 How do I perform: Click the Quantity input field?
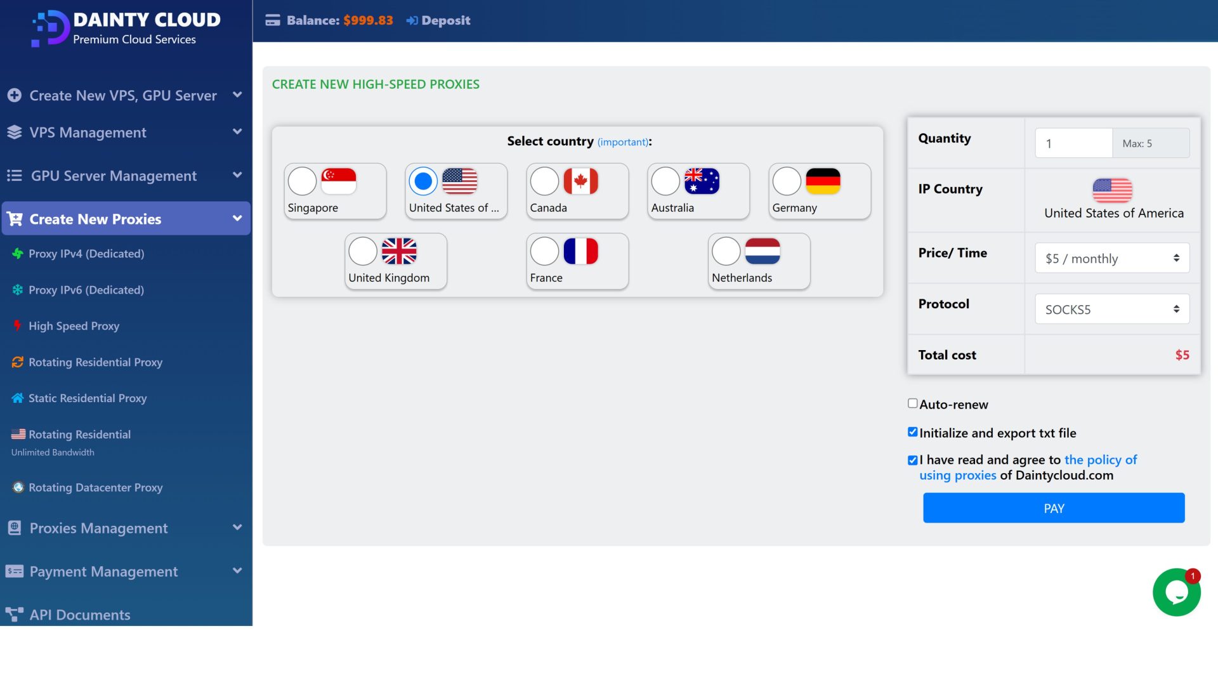pyautogui.click(x=1073, y=143)
